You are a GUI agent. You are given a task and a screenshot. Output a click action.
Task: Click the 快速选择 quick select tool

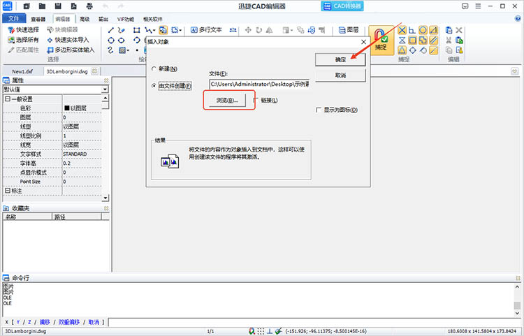(23, 30)
